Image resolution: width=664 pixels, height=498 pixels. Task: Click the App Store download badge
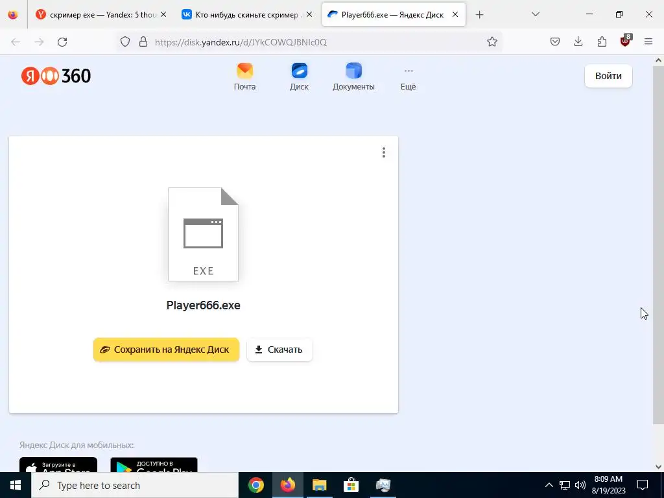coord(58,465)
